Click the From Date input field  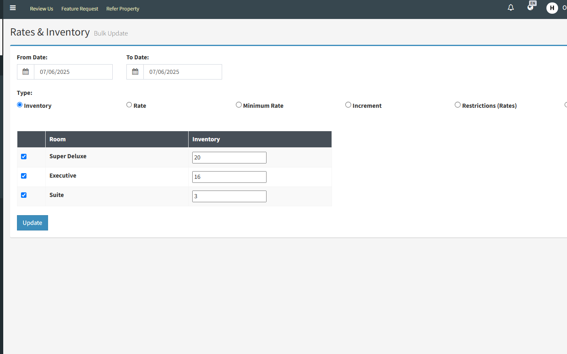[73, 72]
